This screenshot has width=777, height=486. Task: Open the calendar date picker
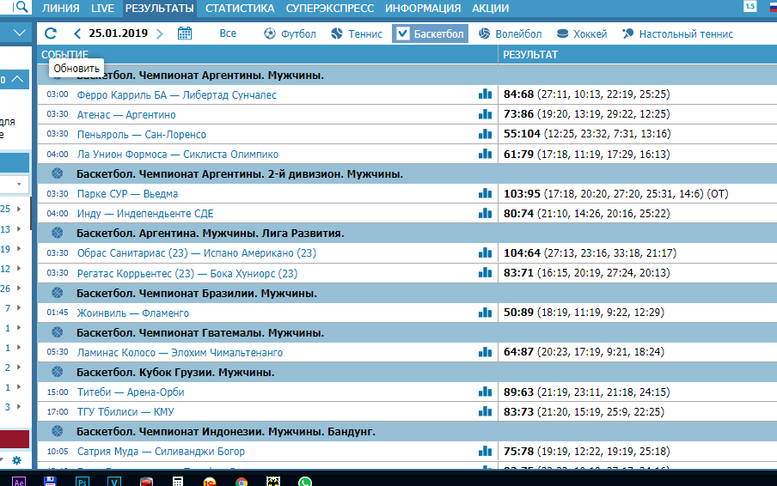[x=185, y=34]
